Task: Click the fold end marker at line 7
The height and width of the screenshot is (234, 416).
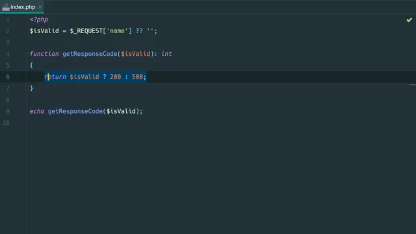Action: pos(27,88)
